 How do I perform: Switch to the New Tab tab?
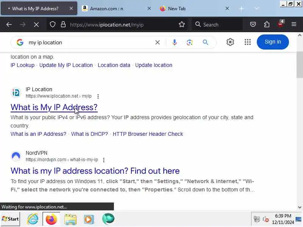point(195,8)
